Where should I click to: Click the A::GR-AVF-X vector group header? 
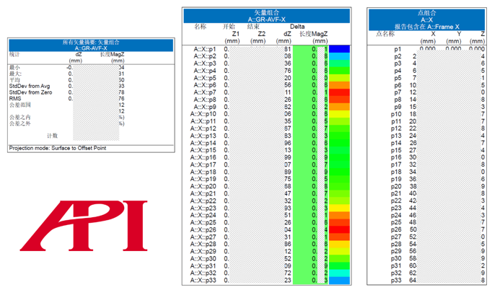(266, 16)
